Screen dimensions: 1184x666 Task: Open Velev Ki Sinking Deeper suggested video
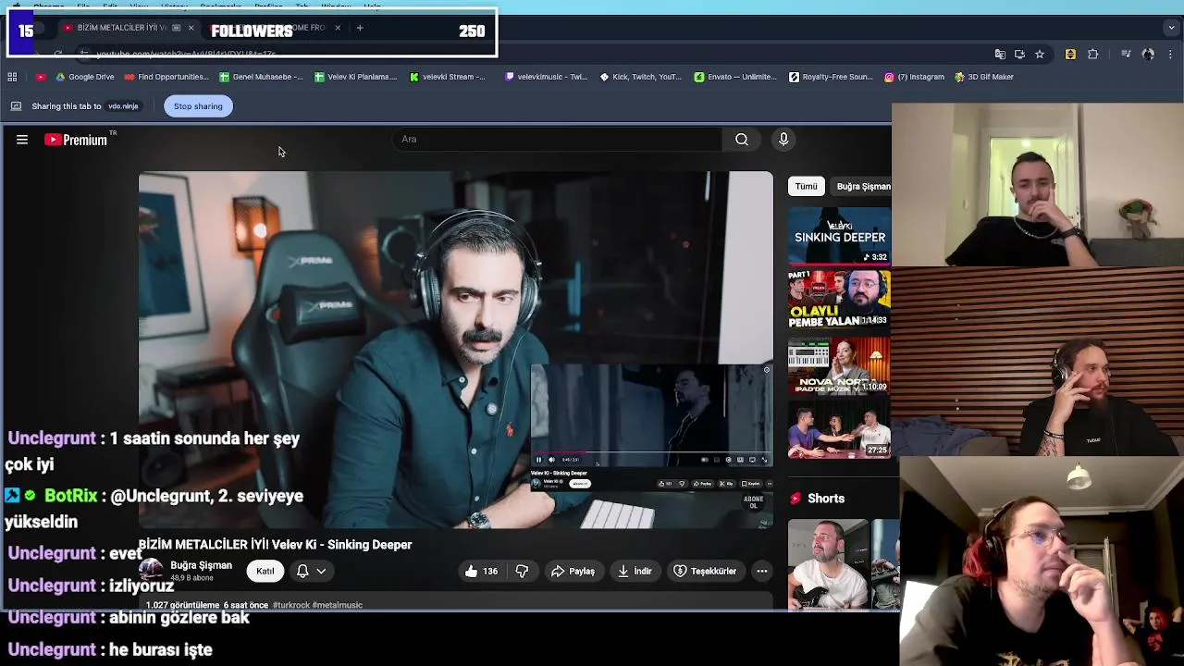[x=839, y=236]
